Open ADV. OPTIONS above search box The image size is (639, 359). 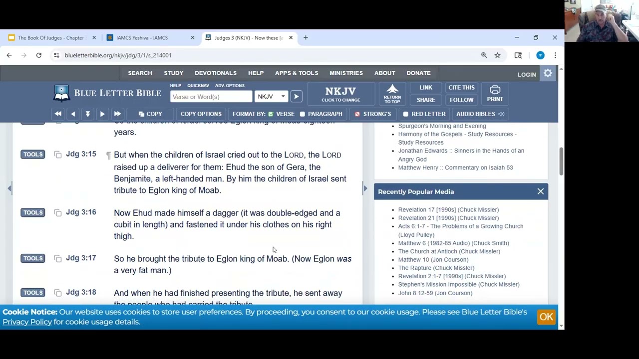tap(230, 86)
